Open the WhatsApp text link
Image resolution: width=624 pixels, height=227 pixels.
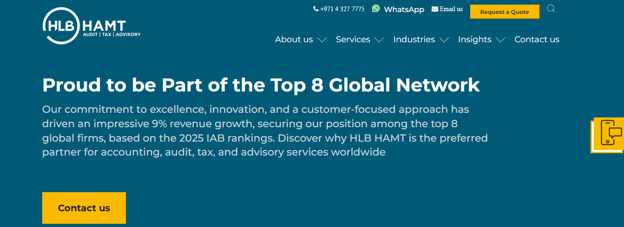click(404, 9)
